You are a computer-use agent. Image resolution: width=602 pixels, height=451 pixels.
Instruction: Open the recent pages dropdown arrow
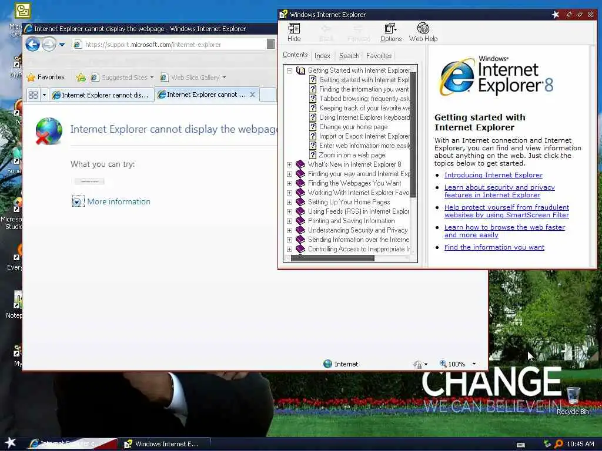[62, 45]
